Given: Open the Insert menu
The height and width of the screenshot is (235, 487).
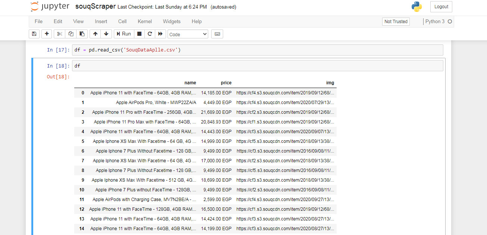Looking at the screenshot, I should (x=101, y=22).
